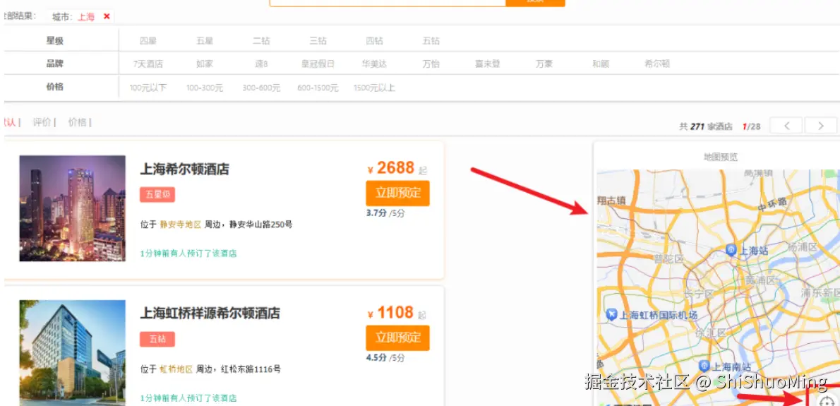Go to the previous page with the left arrow
Screen dimensions: 840x406
tap(786, 126)
